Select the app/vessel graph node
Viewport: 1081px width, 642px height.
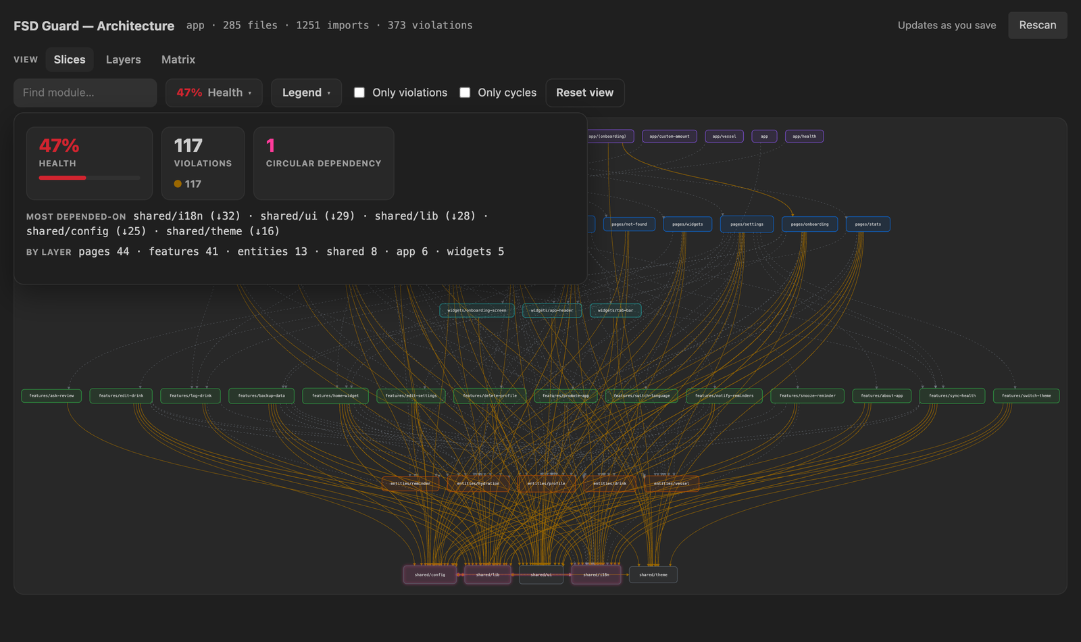[x=724, y=137]
